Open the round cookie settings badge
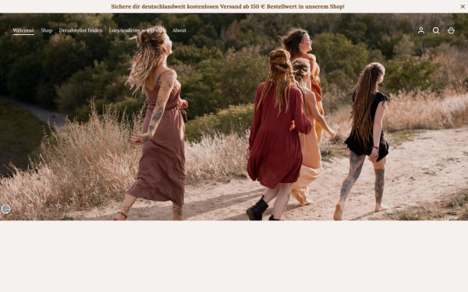This screenshot has height=292, width=468. (x=5, y=209)
